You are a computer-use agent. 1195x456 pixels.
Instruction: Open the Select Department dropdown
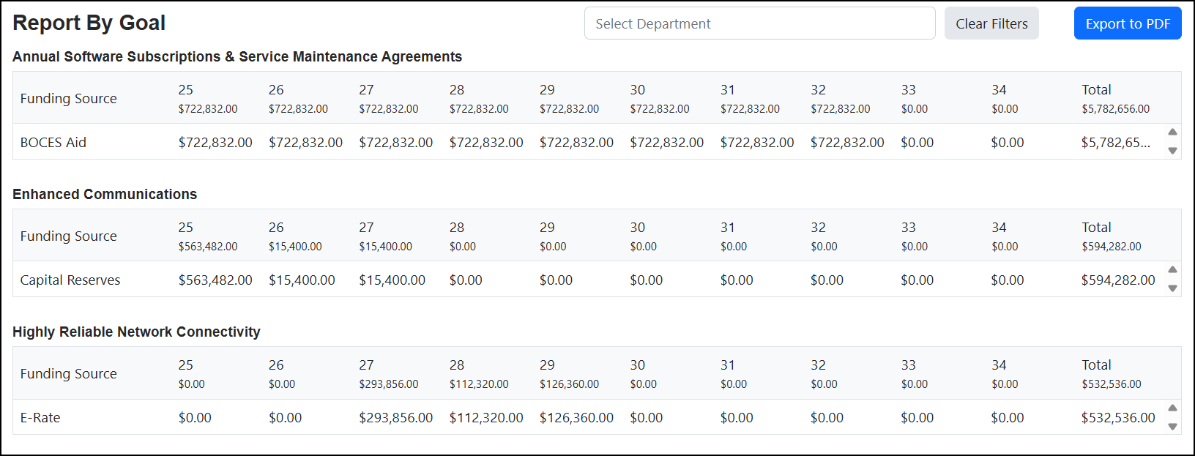(759, 23)
